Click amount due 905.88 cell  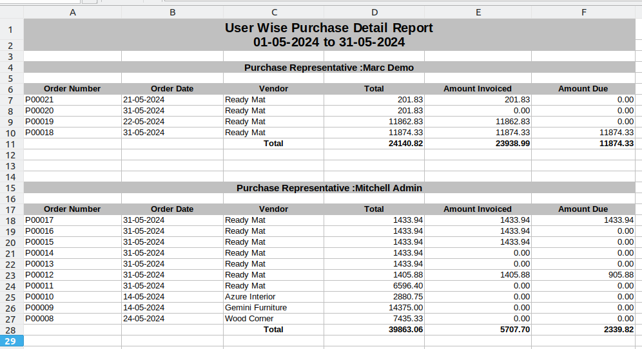pyautogui.click(x=583, y=275)
